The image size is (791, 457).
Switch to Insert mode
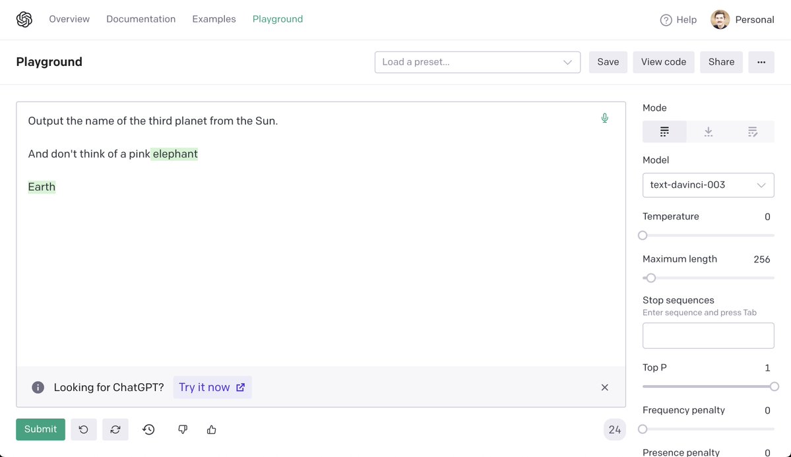pyautogui.click(x=708, y=132)
